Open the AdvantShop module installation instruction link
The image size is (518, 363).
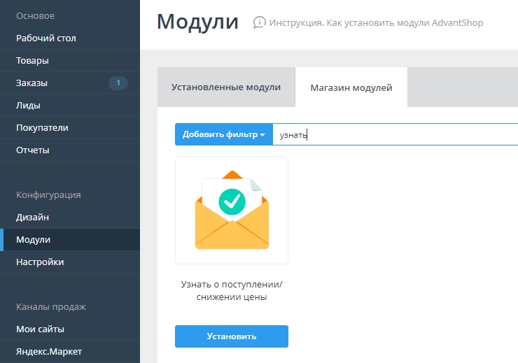pos(377,23)
